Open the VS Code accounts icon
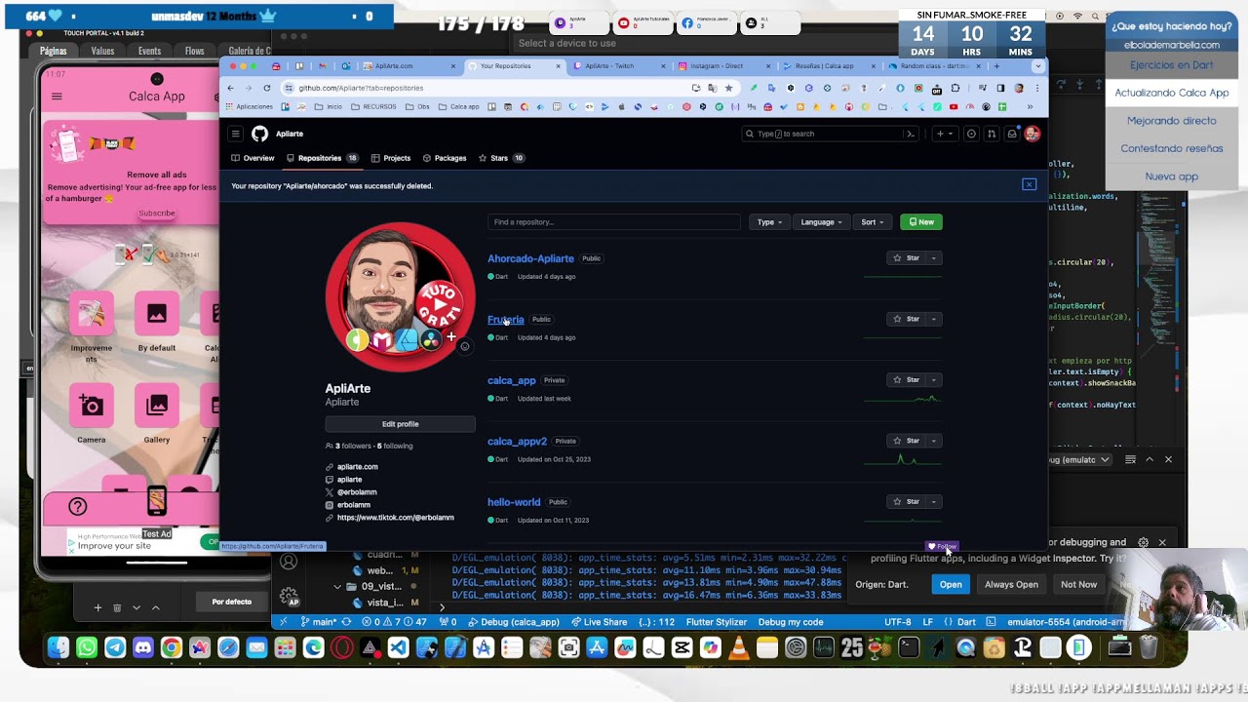 point(289,562)
